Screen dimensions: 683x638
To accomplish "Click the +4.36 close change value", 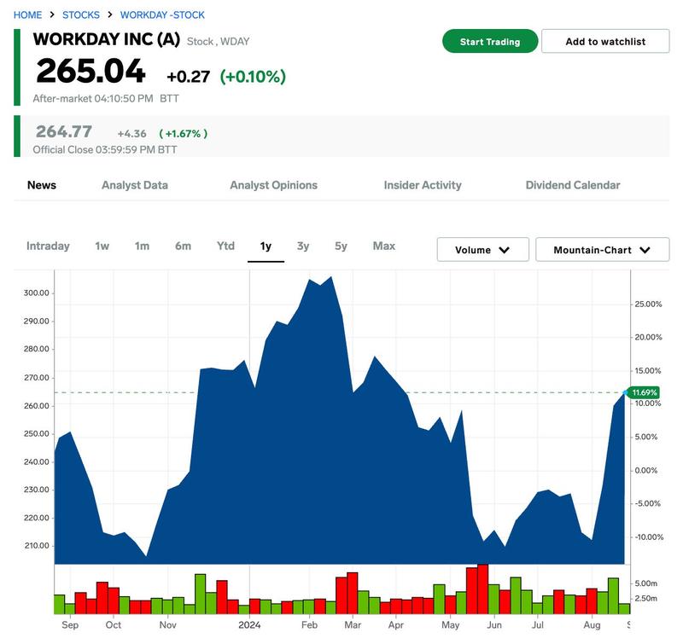I will (x=132, y=134).
